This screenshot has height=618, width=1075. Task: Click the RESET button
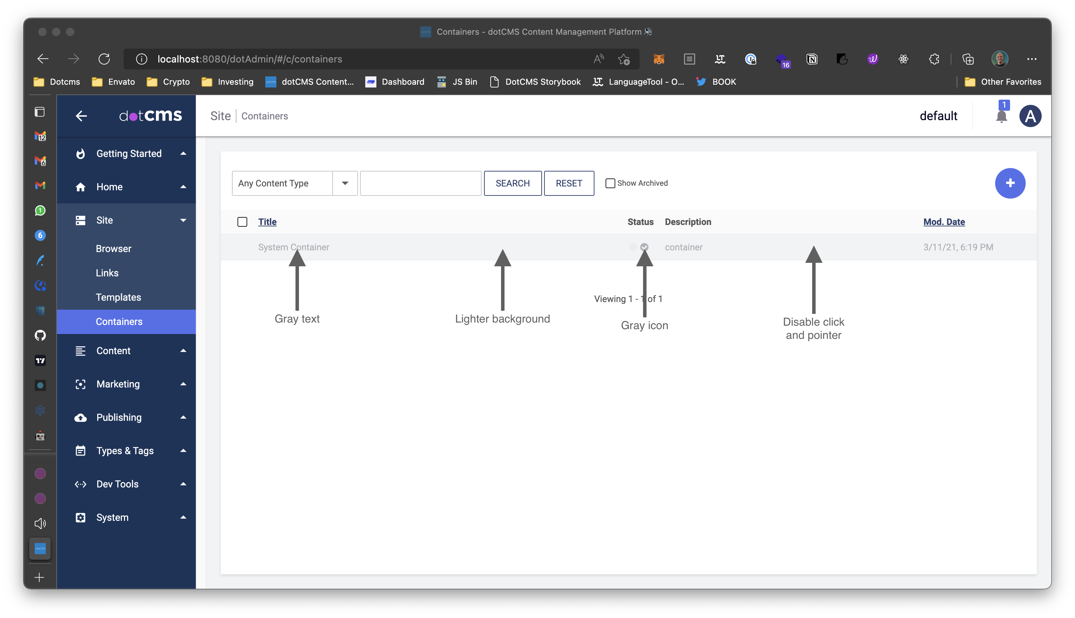[x=569, y=183]
